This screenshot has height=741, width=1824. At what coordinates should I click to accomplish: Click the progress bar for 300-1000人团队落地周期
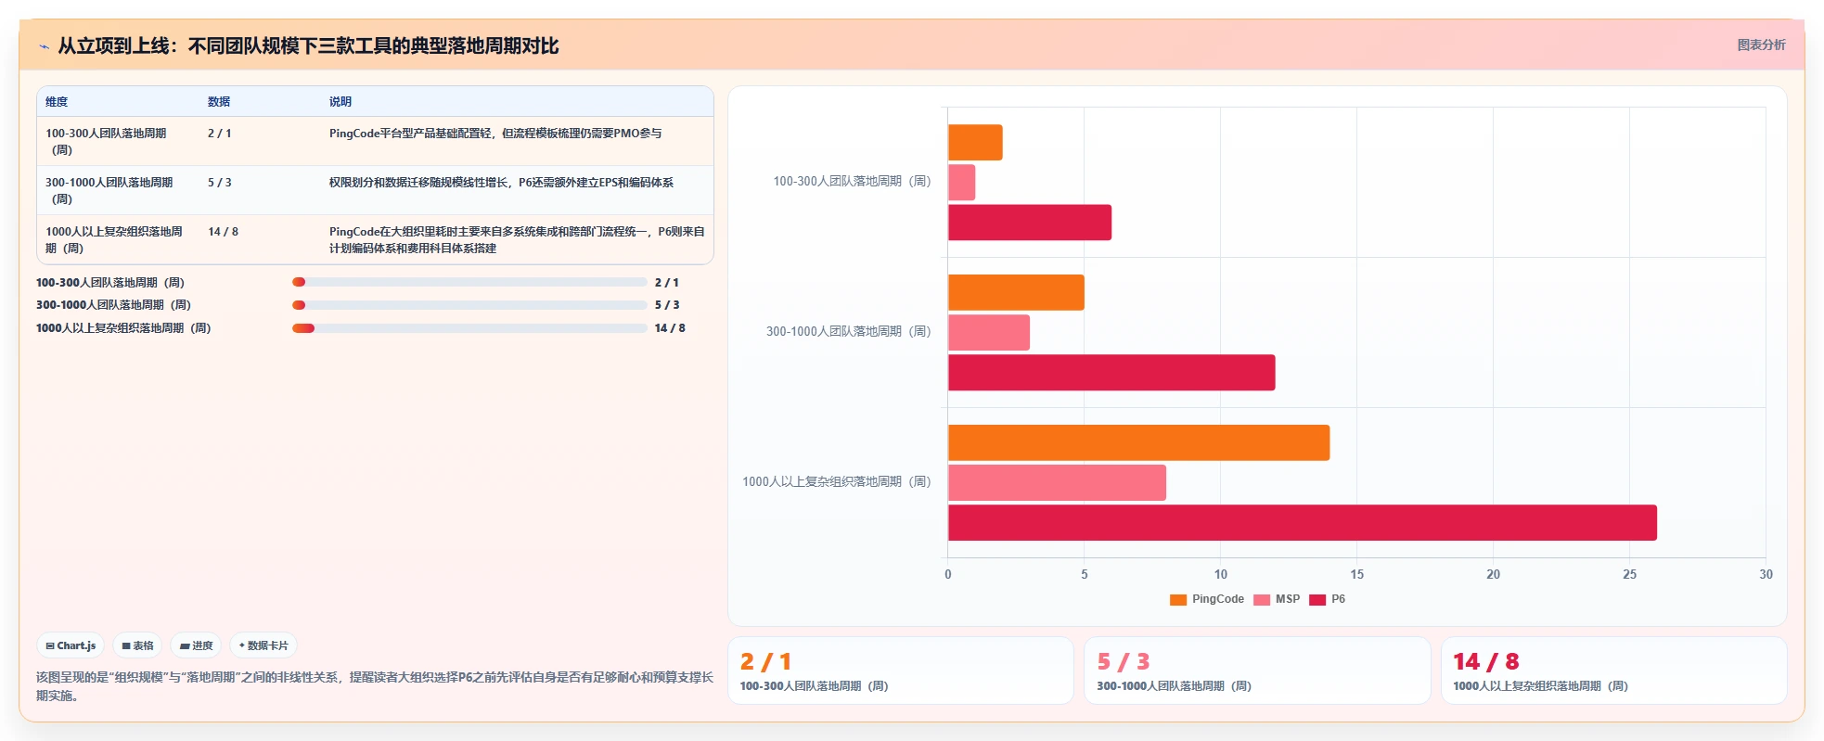point(469,305)
